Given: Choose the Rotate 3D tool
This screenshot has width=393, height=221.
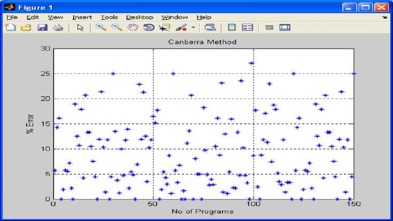Looking at the screenshot, I should [149, 27].
